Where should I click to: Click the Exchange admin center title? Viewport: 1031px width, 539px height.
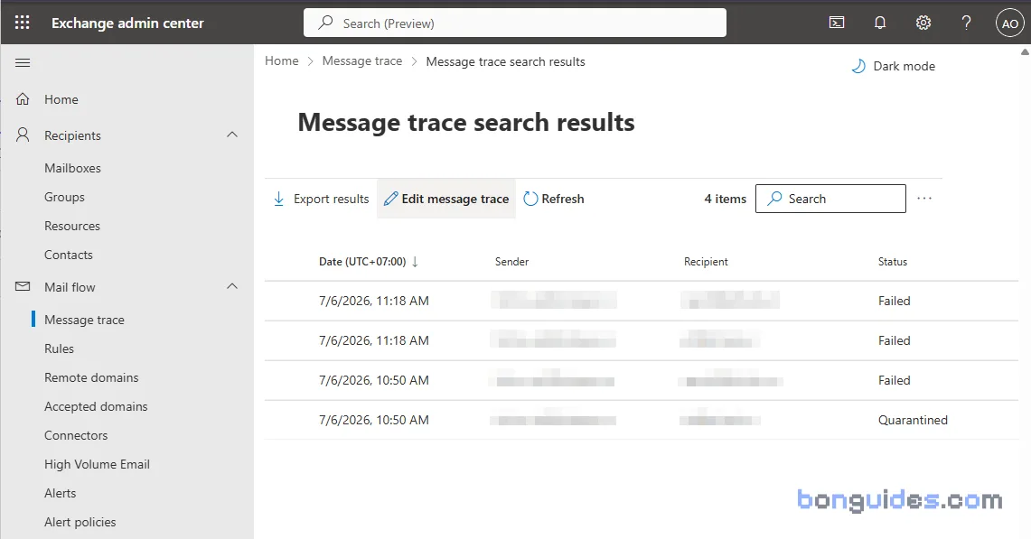pyautogui.click(x=127, y=23)
